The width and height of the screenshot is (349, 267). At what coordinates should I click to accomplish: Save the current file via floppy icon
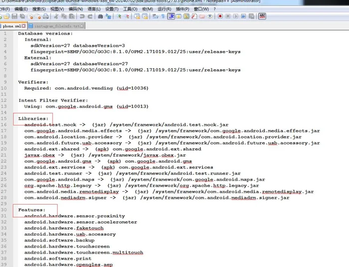[x=14, y=16]
